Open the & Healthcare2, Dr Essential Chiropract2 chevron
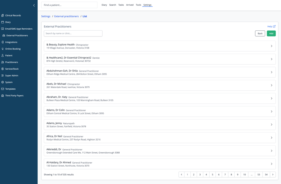Image resolution: width=281 pixels, height=184 pixels. tap(271, 59)
